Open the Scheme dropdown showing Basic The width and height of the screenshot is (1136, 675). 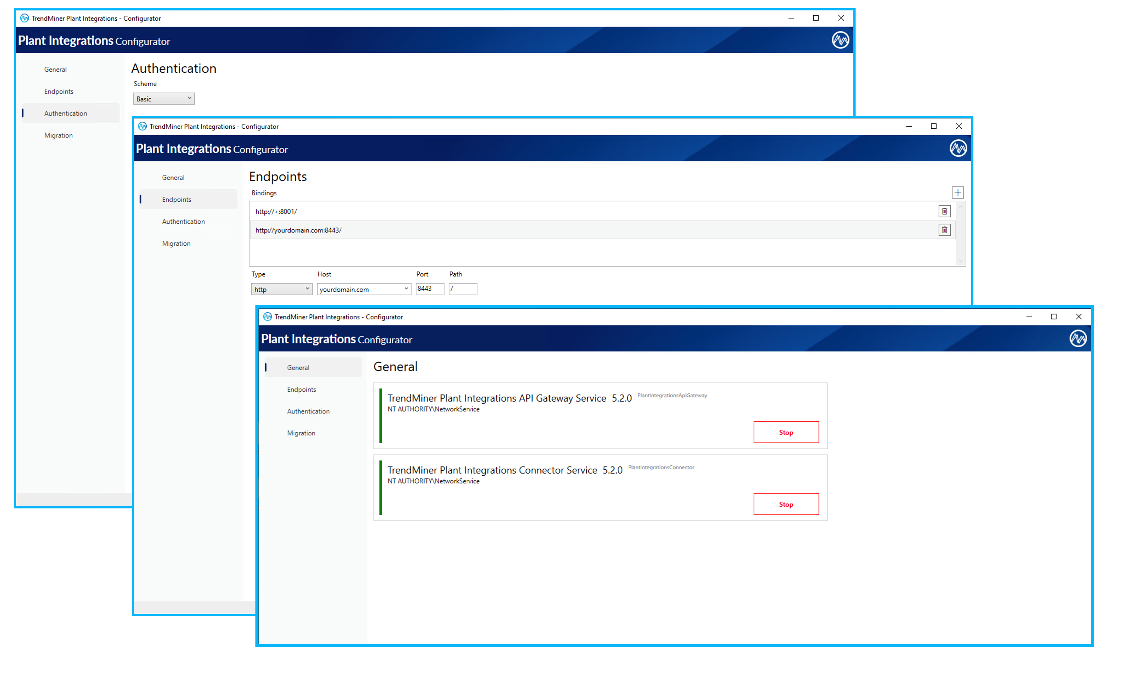point(164,99)
